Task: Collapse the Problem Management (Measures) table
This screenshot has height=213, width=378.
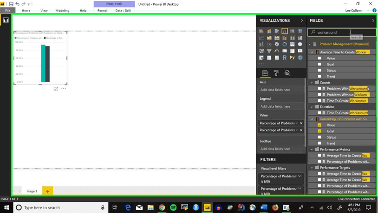Action: (x=310, y=44)
